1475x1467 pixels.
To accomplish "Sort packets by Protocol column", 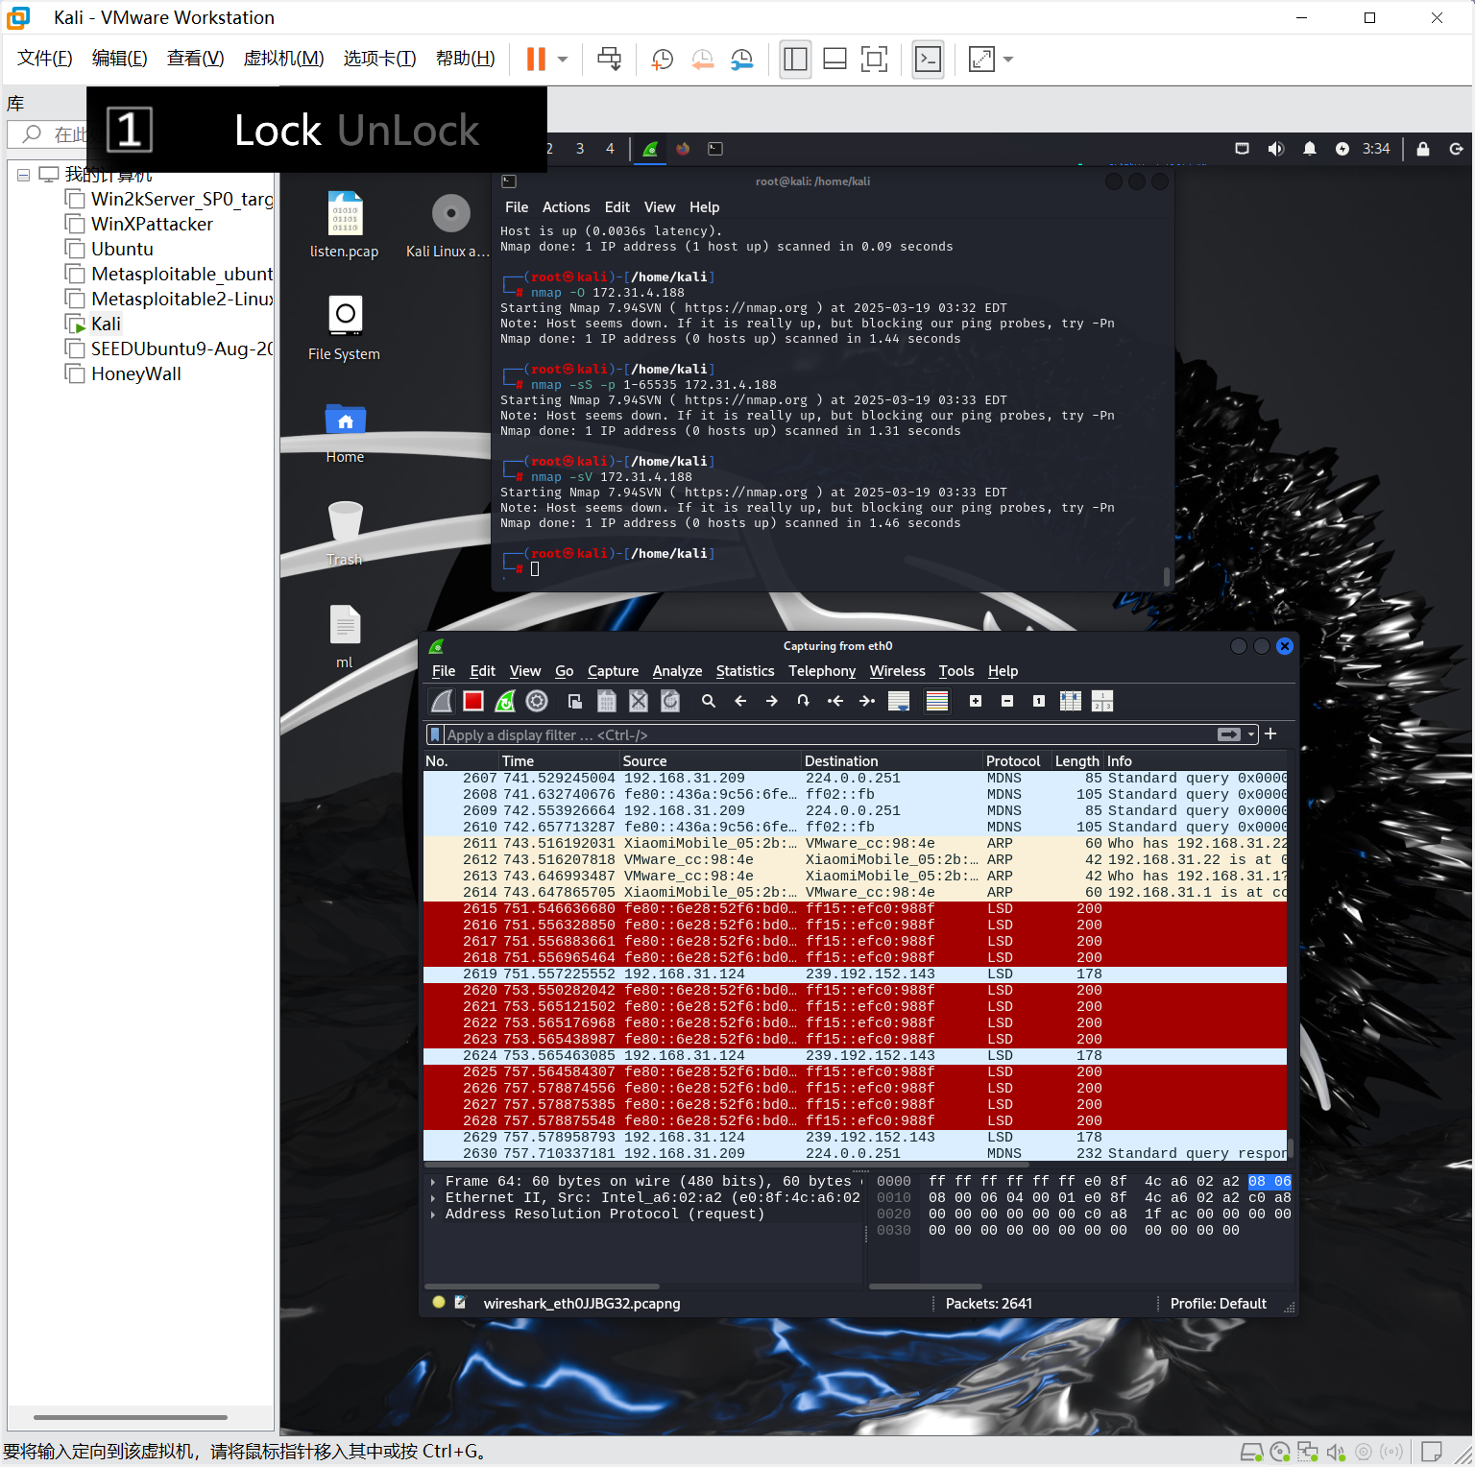I will [1013, 761].
